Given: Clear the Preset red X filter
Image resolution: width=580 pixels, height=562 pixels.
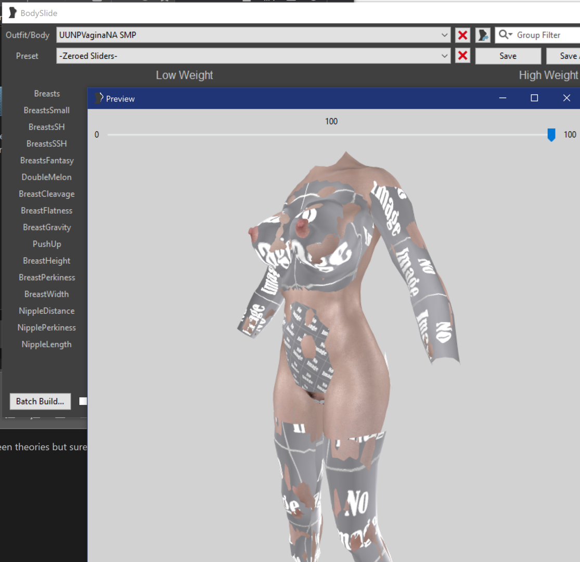Looking at the screenshot, I should click(x=462, y=56).
